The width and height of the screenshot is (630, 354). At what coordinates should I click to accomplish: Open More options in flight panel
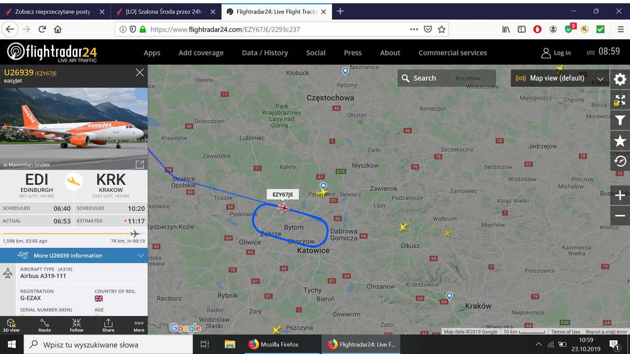(x=139, y=325)
